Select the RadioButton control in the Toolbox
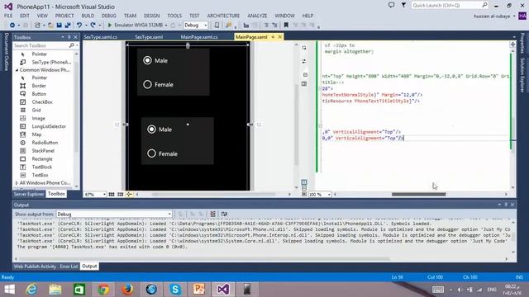The height and width of the screenshot is (297, 529). (x=45, y=143)
